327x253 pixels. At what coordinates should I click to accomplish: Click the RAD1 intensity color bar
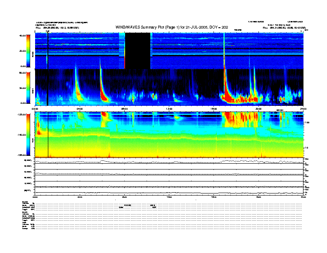[x=28, y=88]
